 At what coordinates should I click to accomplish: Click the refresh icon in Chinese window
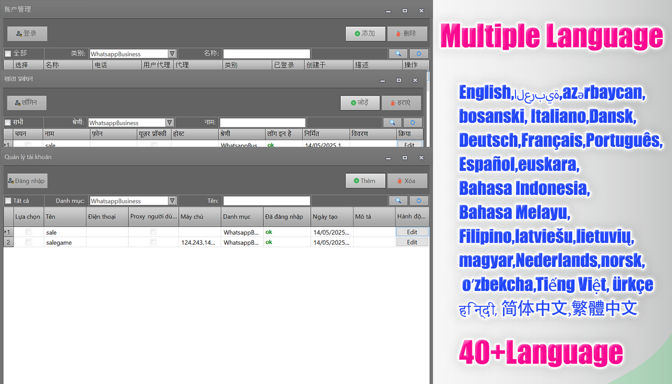point(419,54)
